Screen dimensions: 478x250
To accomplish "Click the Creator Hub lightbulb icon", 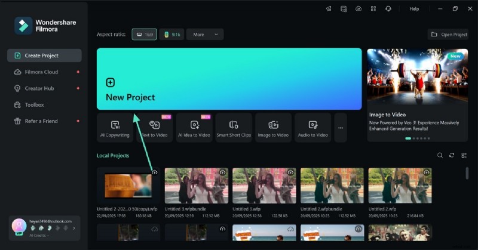I will [x=17, y=88].
